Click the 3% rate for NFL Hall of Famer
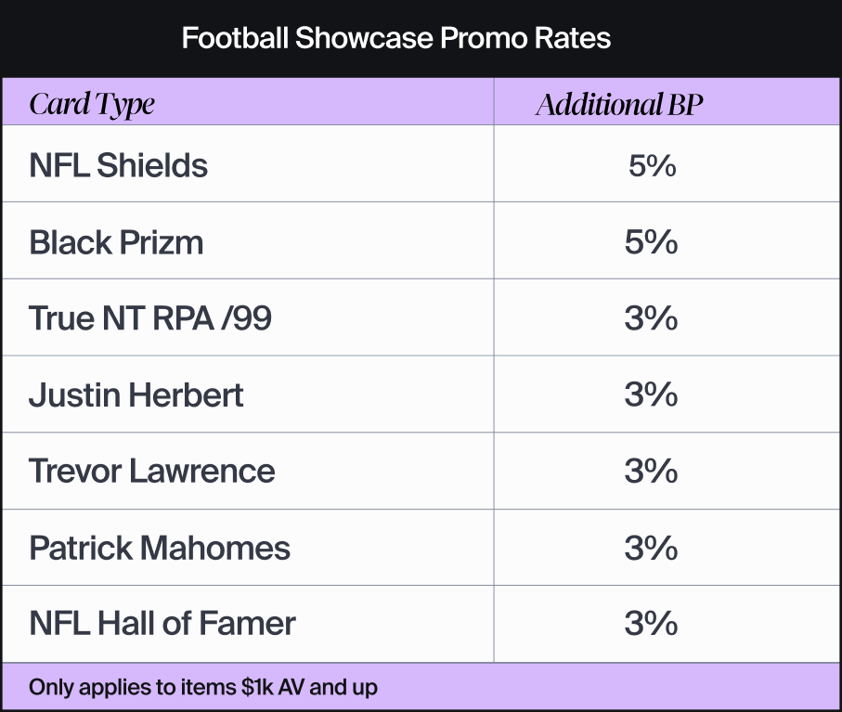The width and height of the screenshot is (842, 712). tap(652, 624)
